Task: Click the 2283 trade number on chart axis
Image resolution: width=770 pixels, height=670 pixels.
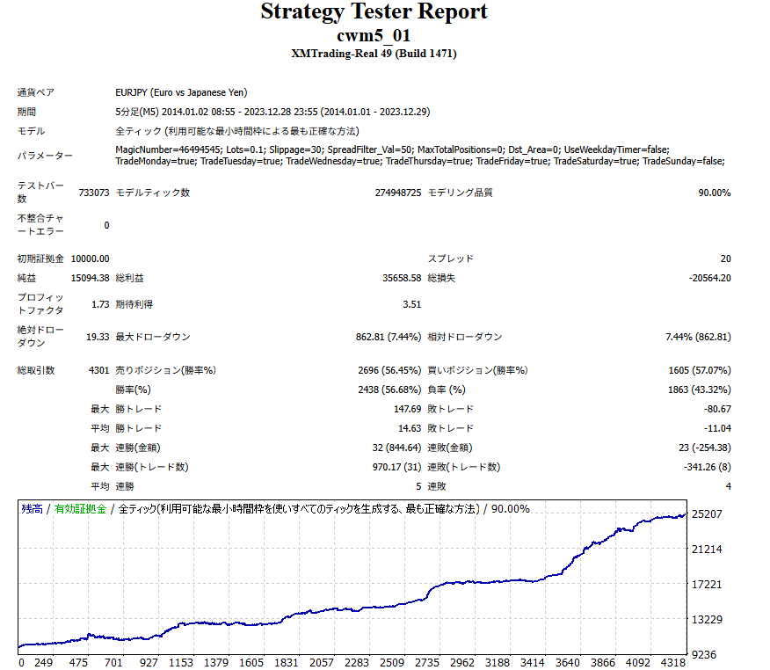Action: tap(357, 663)
